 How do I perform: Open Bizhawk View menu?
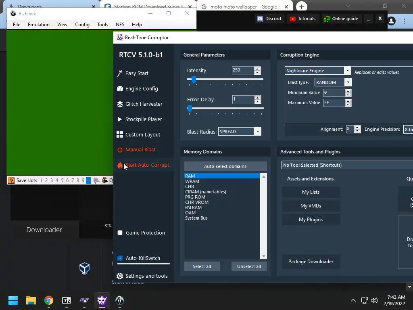(62, 25)
